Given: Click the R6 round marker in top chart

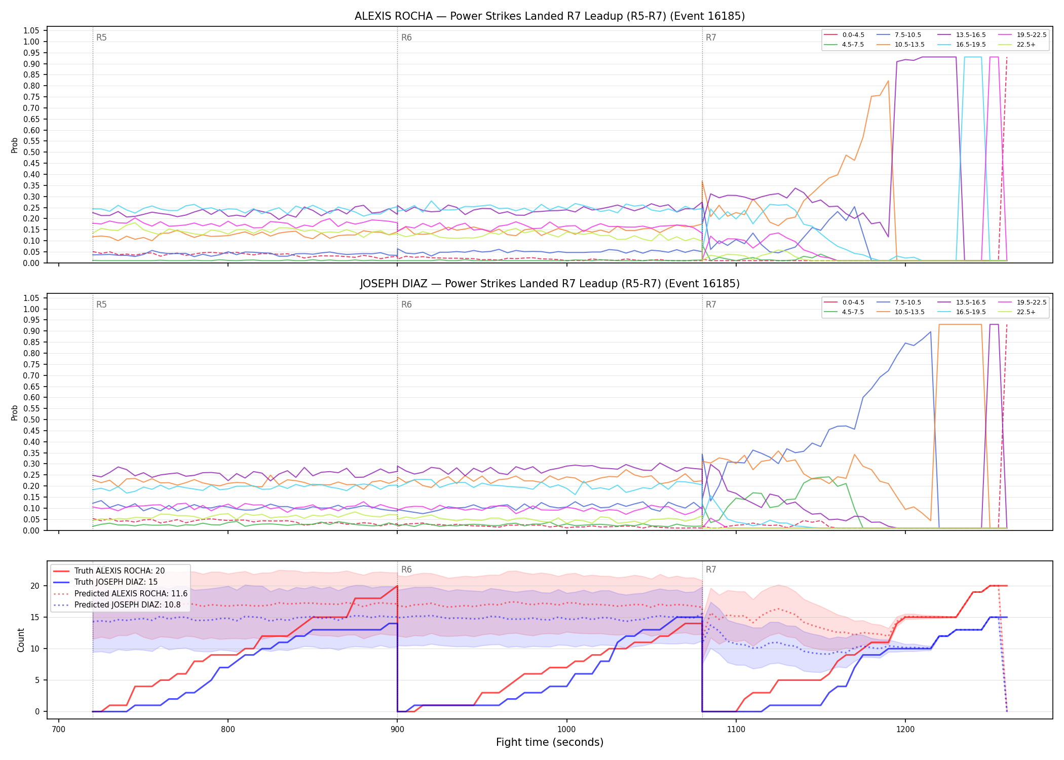Looking at the screenshot, I should [406, 37].
